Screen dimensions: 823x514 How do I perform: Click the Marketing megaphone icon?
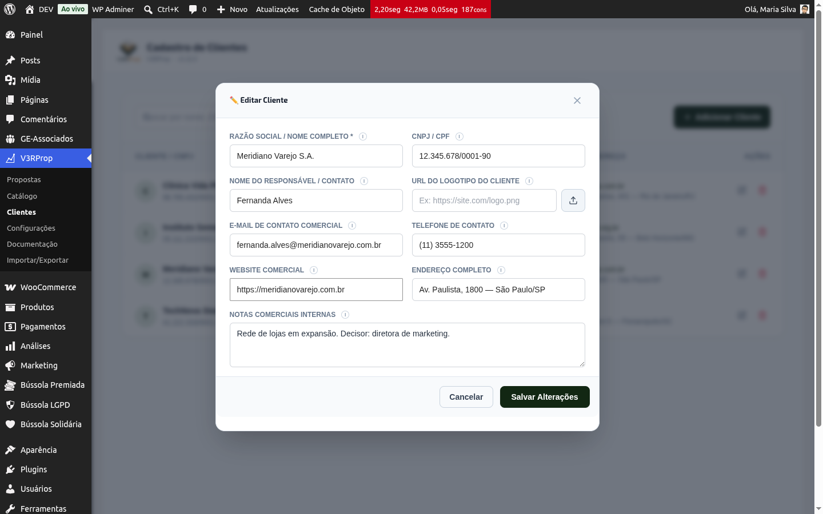coord(10,366)
